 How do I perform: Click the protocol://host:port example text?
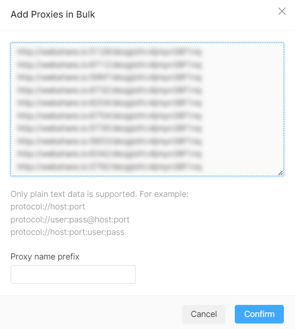(x=48, y=207)
